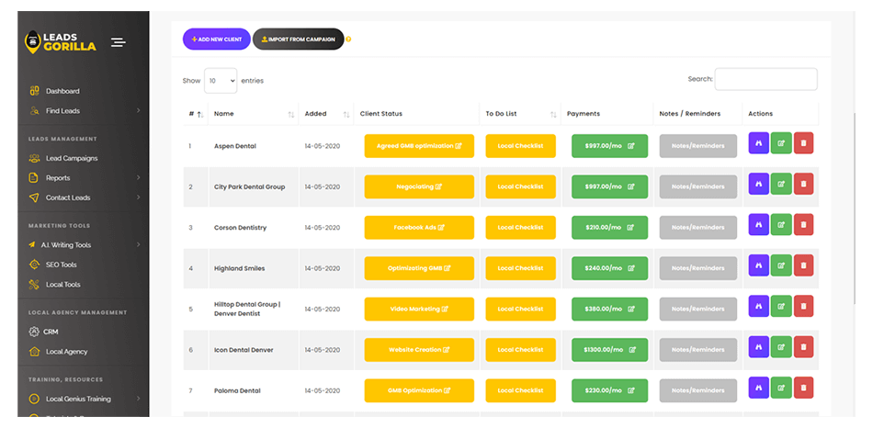Open Corson Dentistry's Local Checklist

pyautogui.click(x=520, y=228)
